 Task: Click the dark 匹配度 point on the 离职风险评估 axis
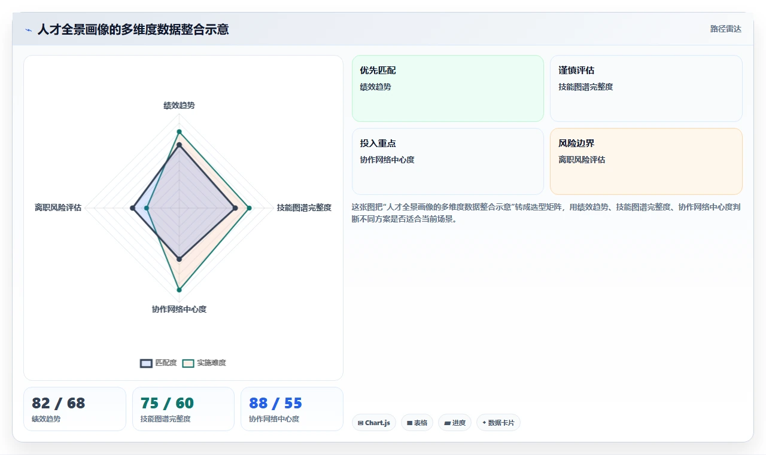[x=132, y=208]
